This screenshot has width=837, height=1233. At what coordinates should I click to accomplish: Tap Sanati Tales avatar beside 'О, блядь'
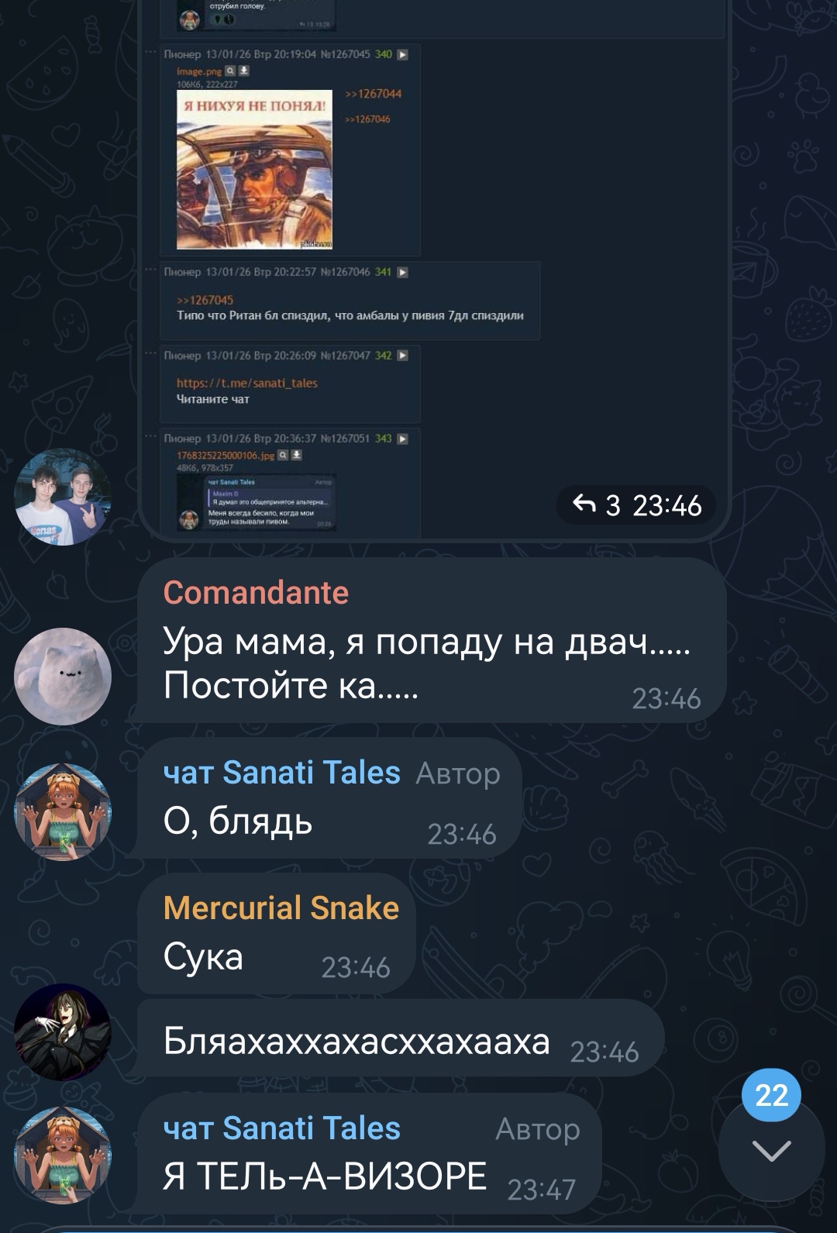63,811
